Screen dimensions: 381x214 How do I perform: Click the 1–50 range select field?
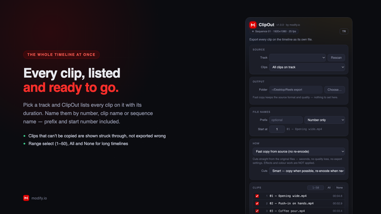tap(315, 187)
